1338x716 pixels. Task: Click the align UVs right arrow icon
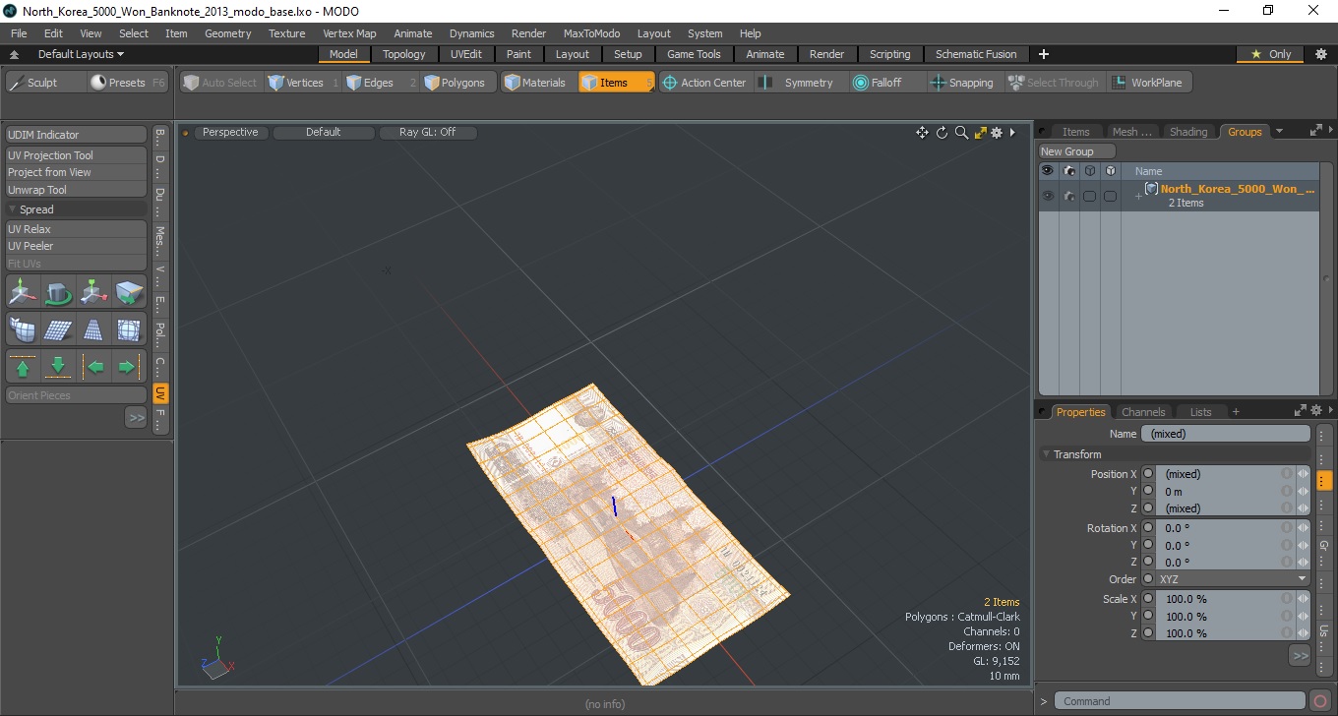coord(129,367)
